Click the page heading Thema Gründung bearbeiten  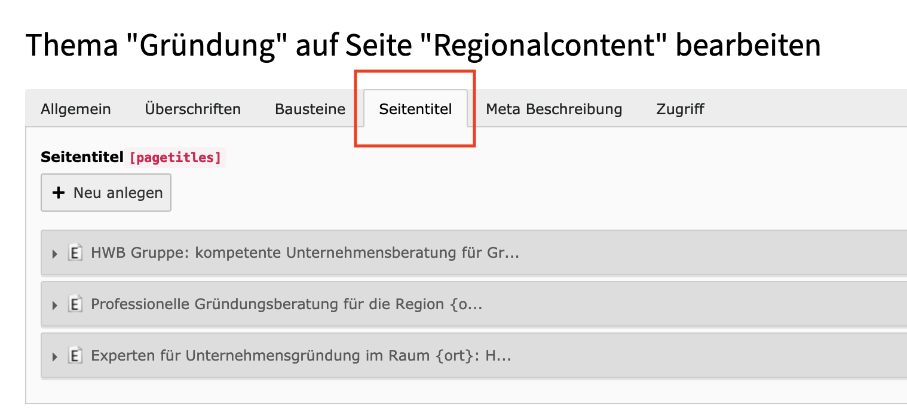(x=423, y=44)
